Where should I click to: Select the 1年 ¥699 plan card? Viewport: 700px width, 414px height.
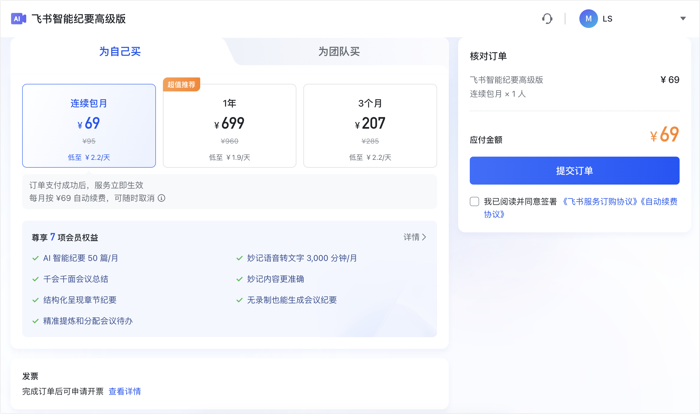tap(230, 126)
